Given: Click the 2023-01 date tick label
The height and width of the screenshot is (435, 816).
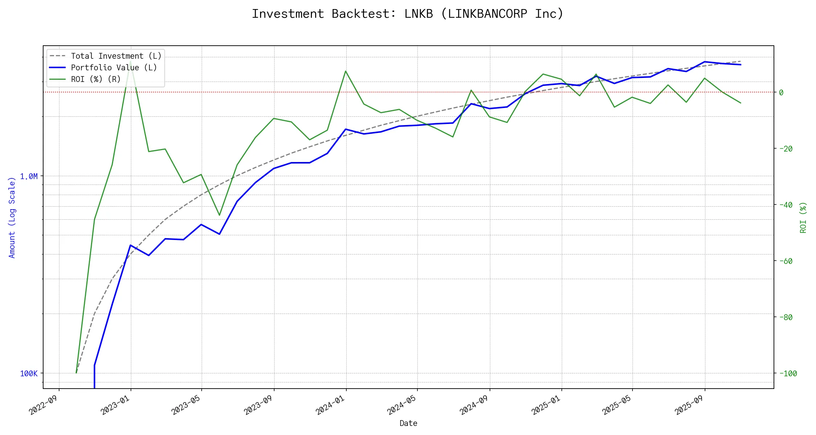Looking at the screenshot, I should [115, 405].
